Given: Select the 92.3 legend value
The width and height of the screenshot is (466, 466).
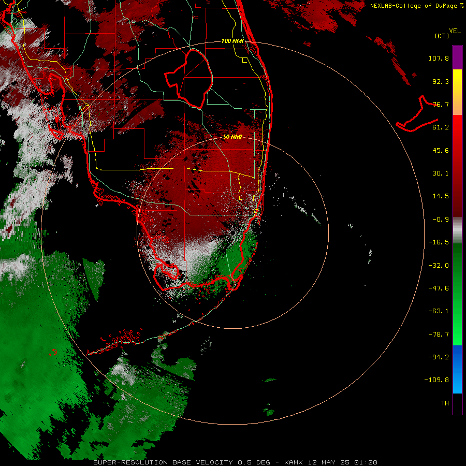Looking at the screenshot, I should click(441, 81).
